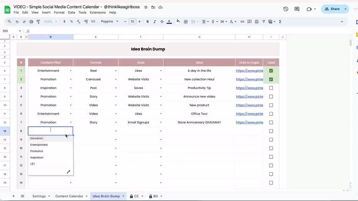Open the text color picker

(169, 22)
